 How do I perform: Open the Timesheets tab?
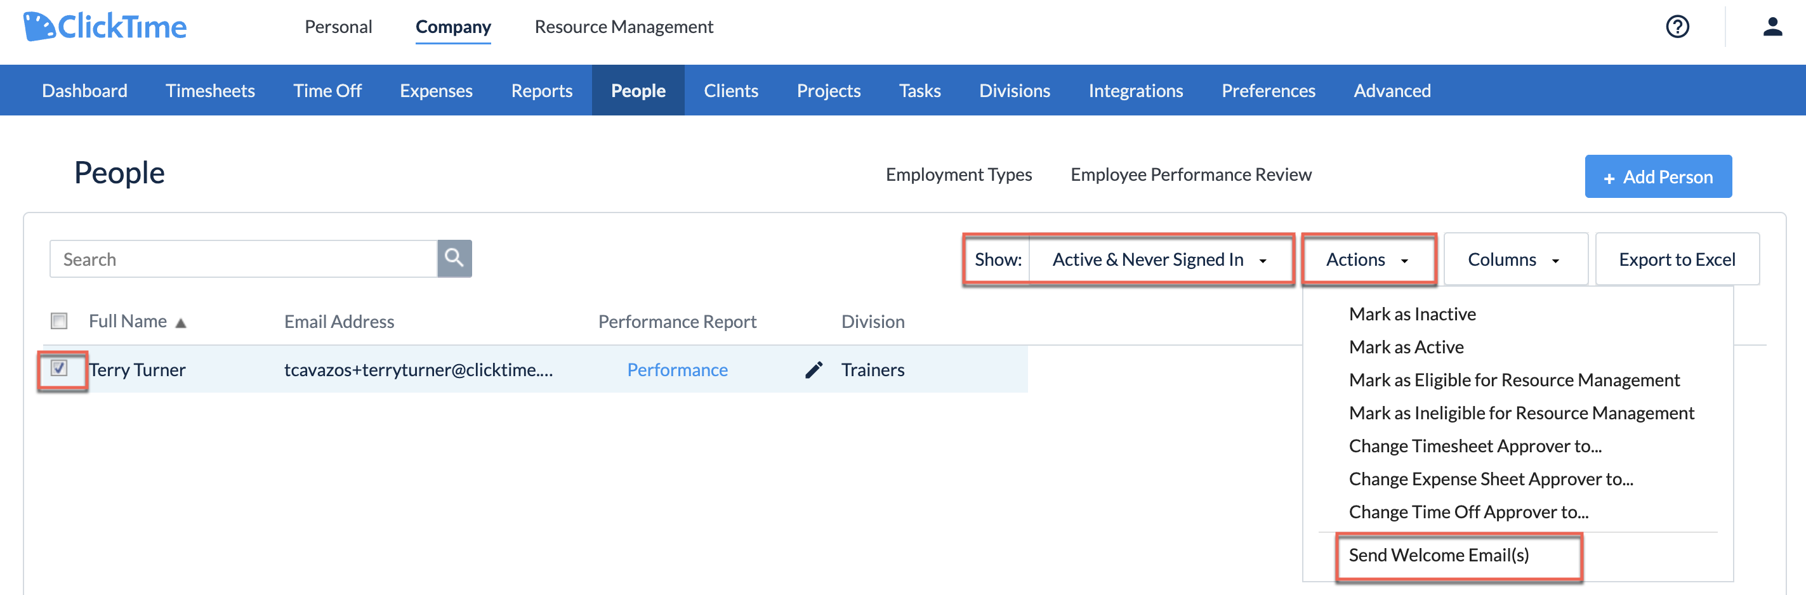point(210,91)
